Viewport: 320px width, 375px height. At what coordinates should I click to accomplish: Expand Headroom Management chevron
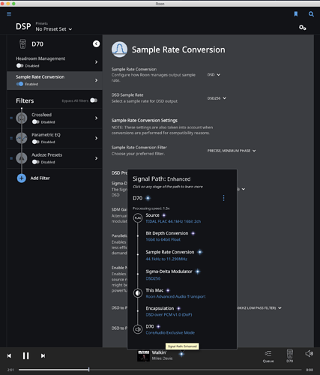pos(97,62)
